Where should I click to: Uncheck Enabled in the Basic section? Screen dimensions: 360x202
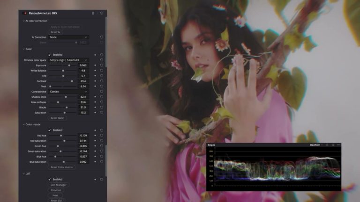point(49,55)
